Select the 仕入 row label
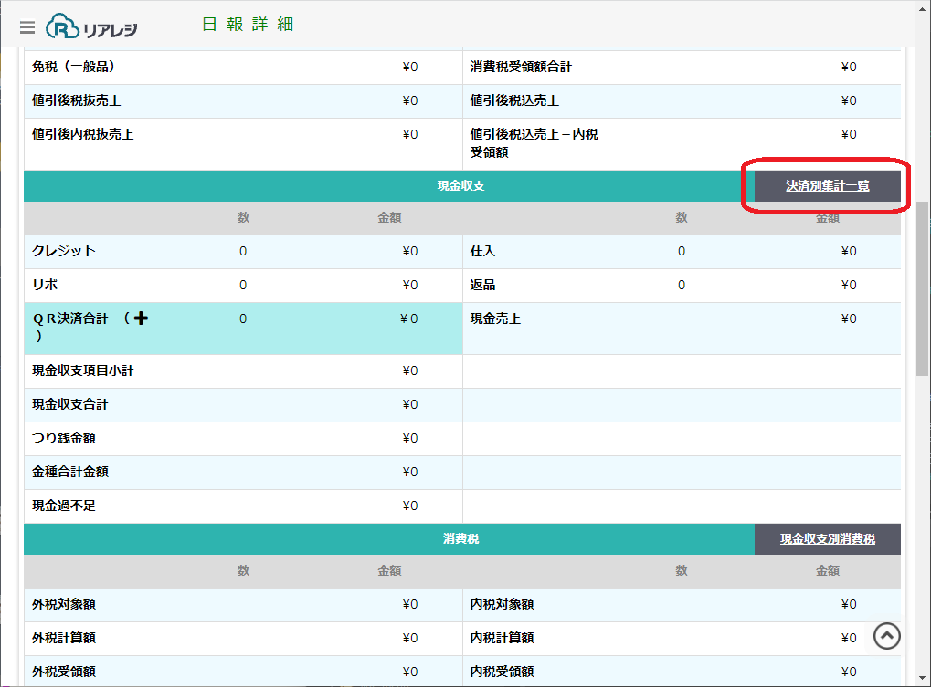The width and height of the screenshot is (931, 688). (x=482, y=251)
